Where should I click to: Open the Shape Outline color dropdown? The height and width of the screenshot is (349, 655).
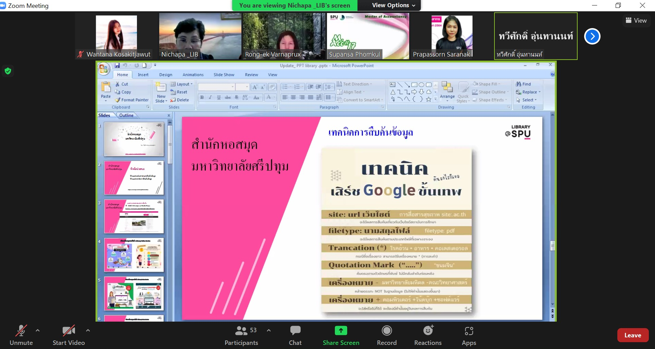click(491, 92)
